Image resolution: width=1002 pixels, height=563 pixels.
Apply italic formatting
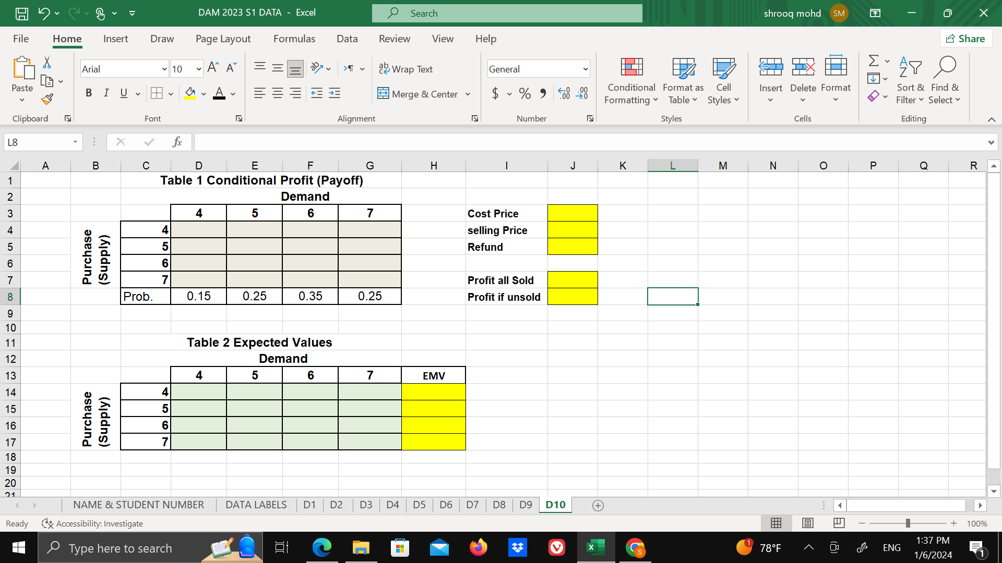point(106,93)
